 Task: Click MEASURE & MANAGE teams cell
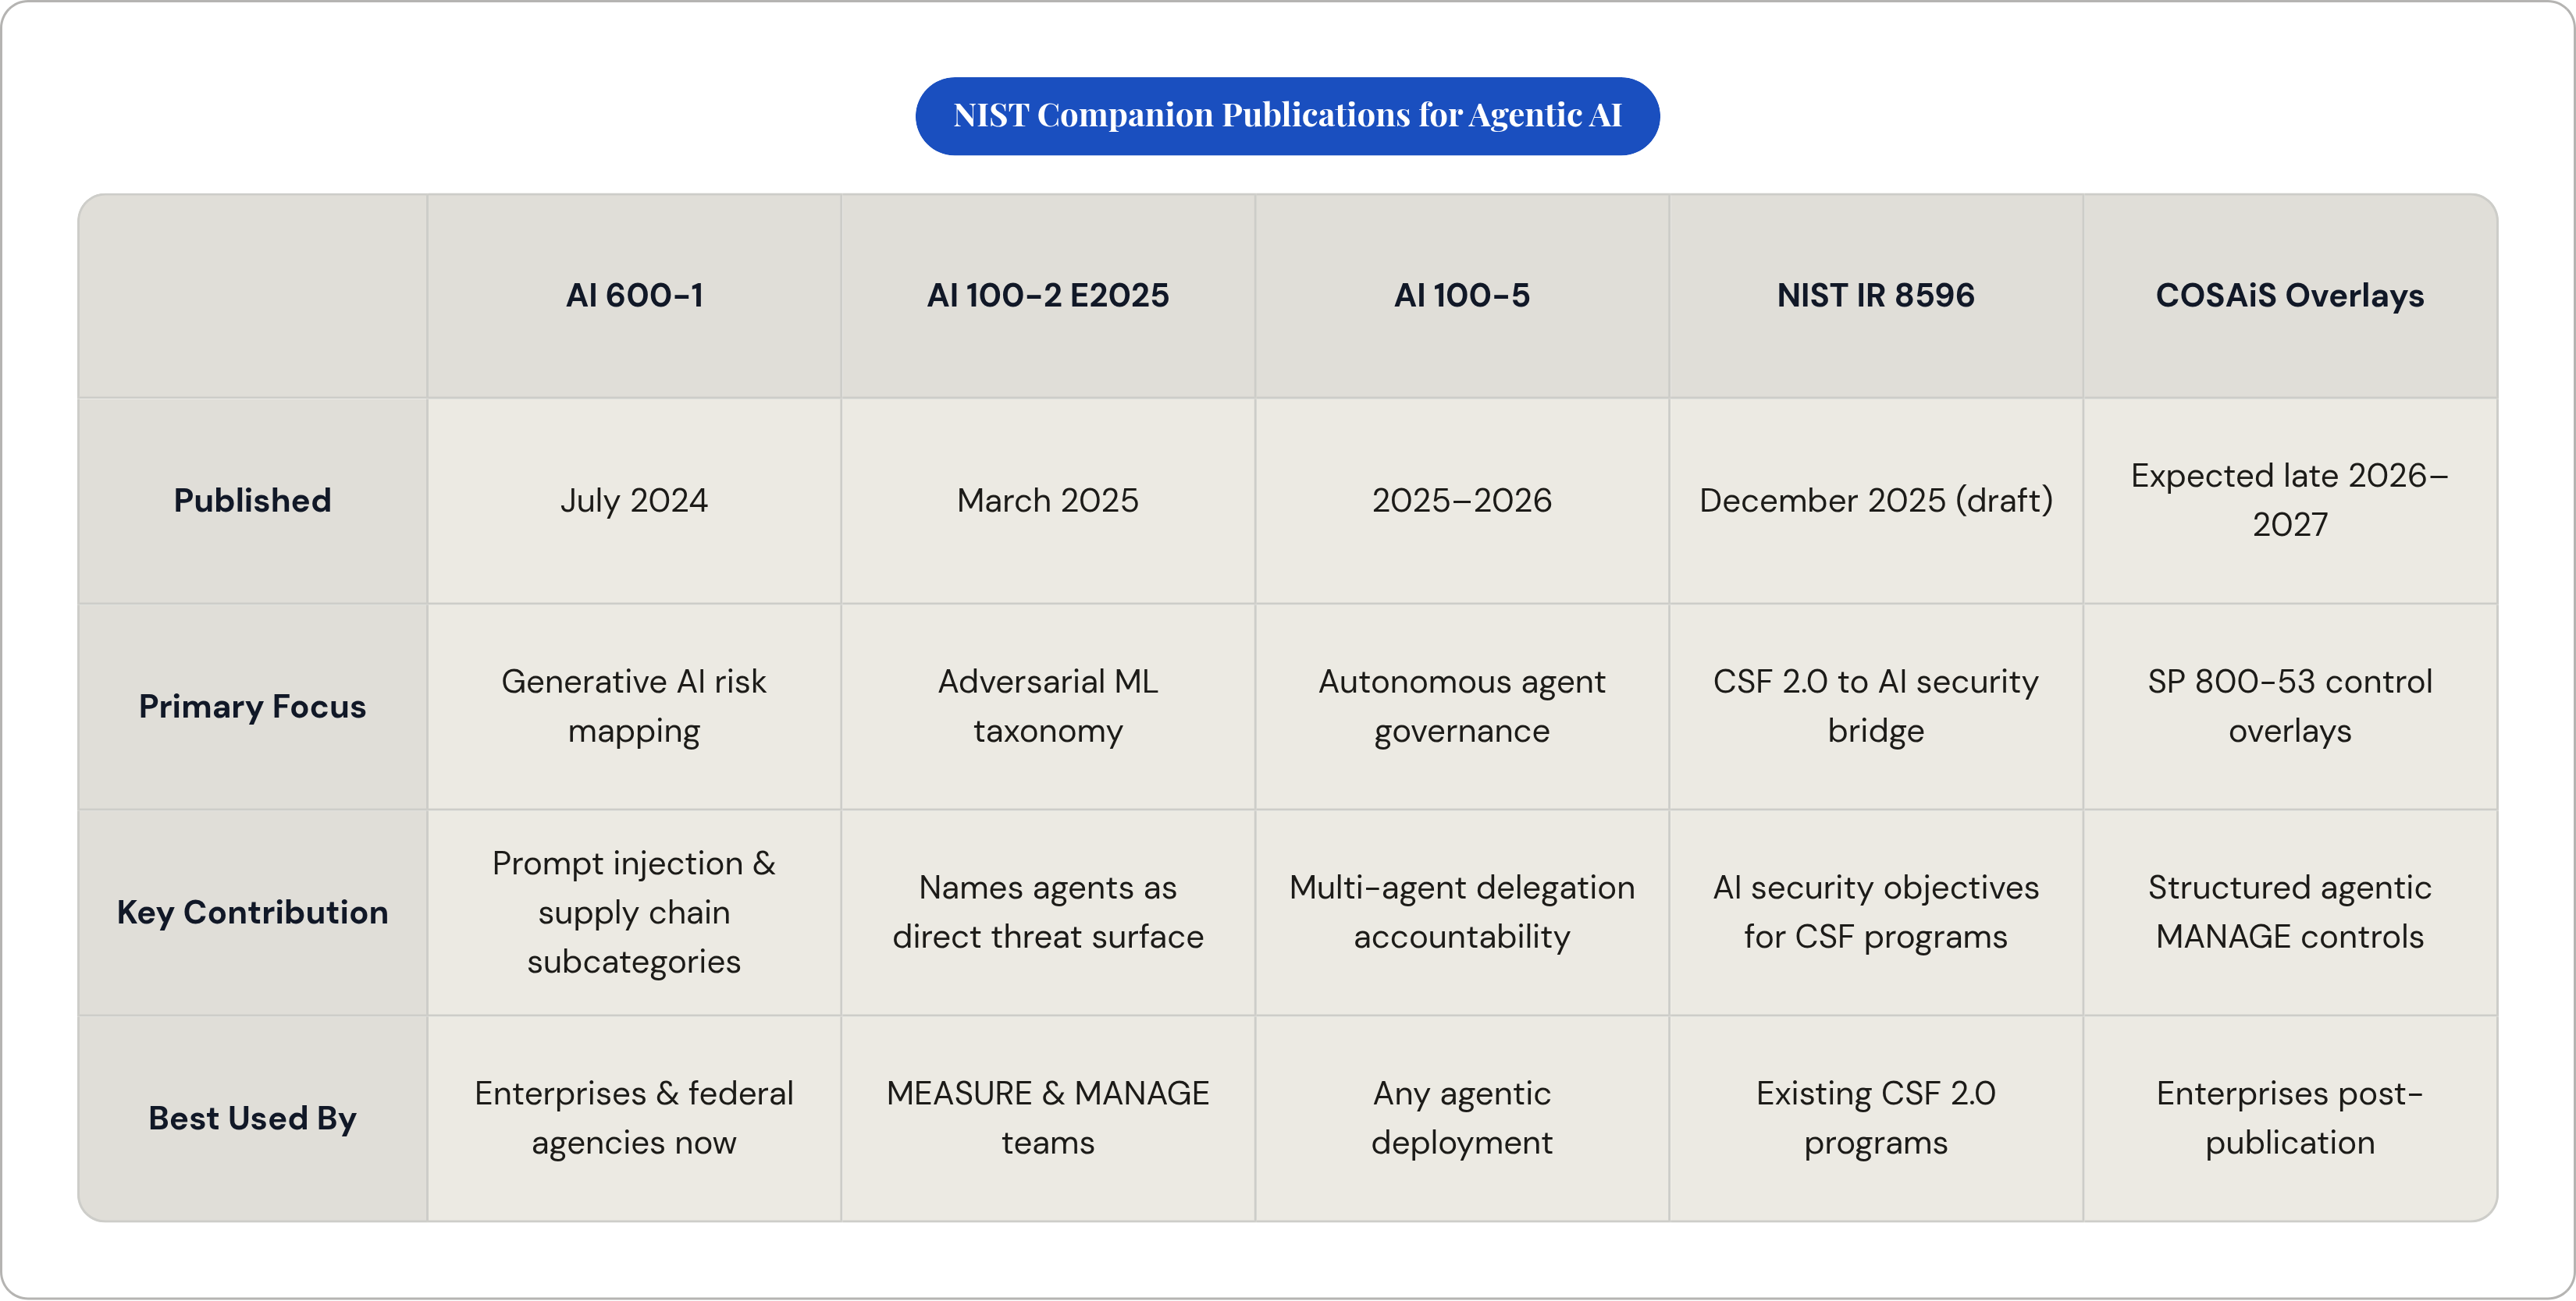point(1048,1118)
